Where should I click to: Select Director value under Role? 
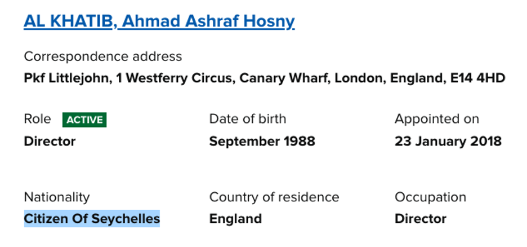50,141
